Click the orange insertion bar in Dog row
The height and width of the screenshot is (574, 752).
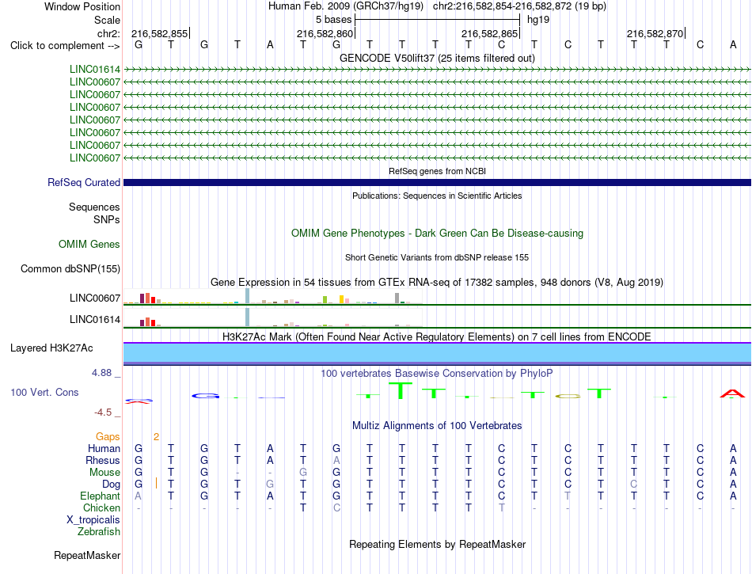pyautogui.click(x=157, y=484)
